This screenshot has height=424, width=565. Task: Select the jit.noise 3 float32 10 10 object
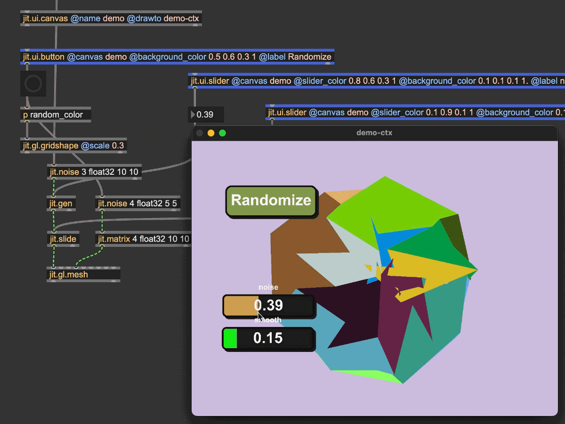(x=94, y=172)
